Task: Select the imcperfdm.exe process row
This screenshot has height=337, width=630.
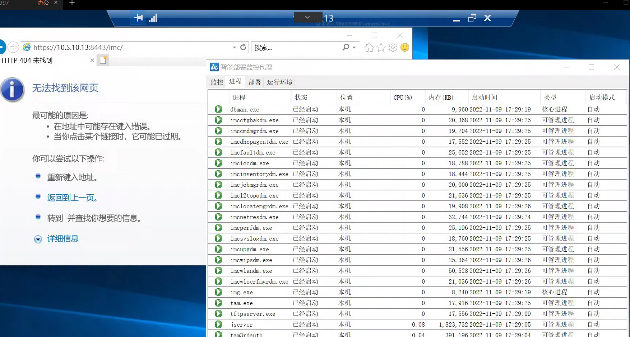Action: [251, 228]
